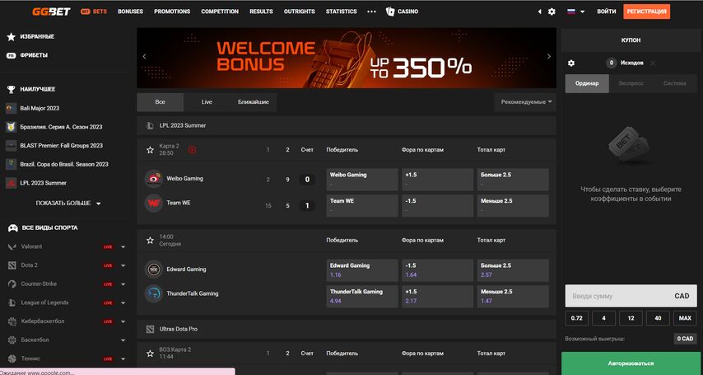Favorite the Ultras Dota Pro BO3 match
This screenshot has width=703, height=375.
click(150, 354)
